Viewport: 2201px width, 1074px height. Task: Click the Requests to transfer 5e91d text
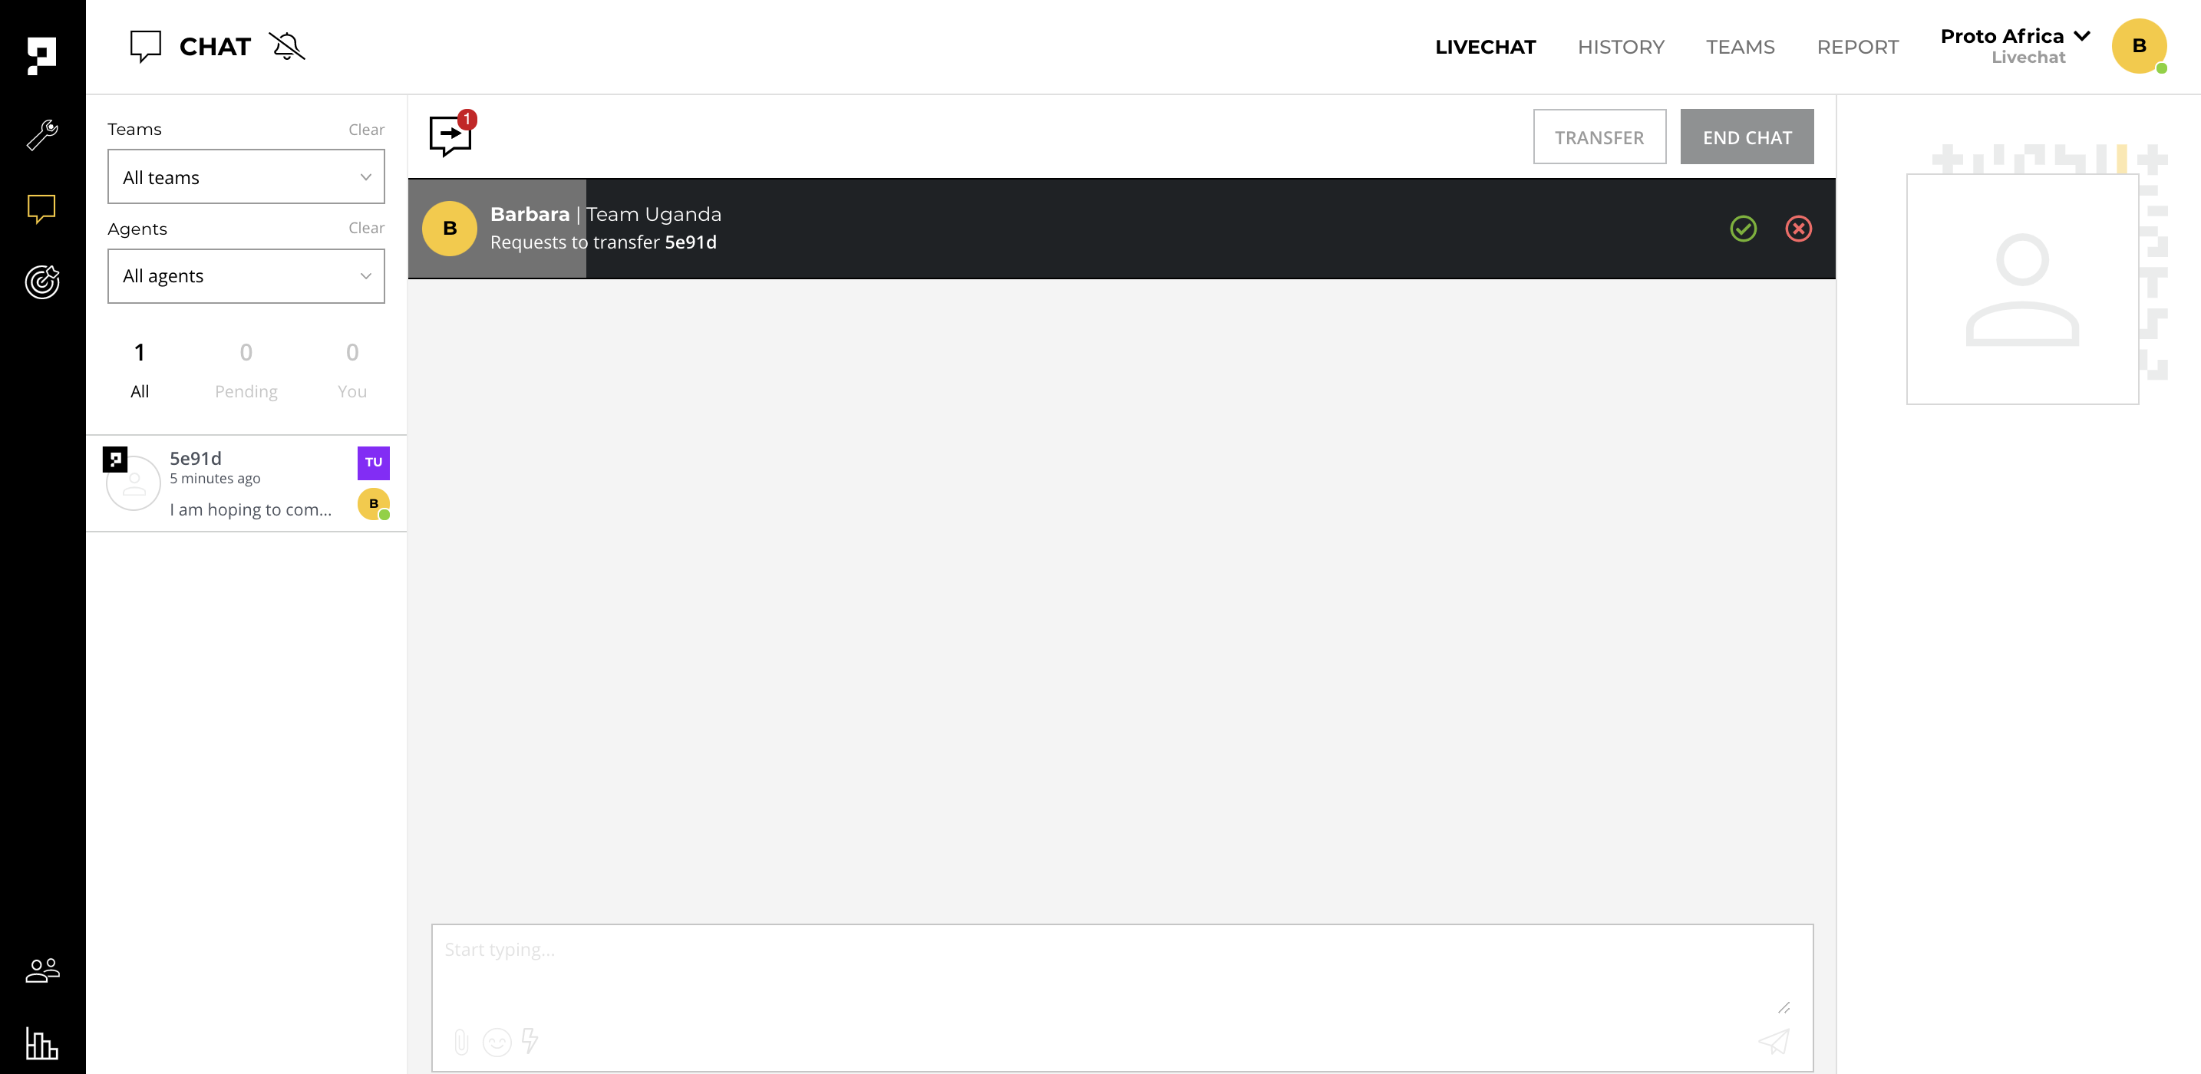[603, 242]
